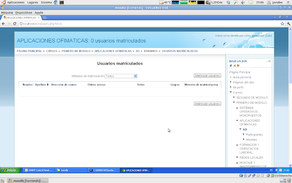Click the VirtualBox shared folders status icon
Image resolution: width=292 pixels, height=183 pixels.
258,176
